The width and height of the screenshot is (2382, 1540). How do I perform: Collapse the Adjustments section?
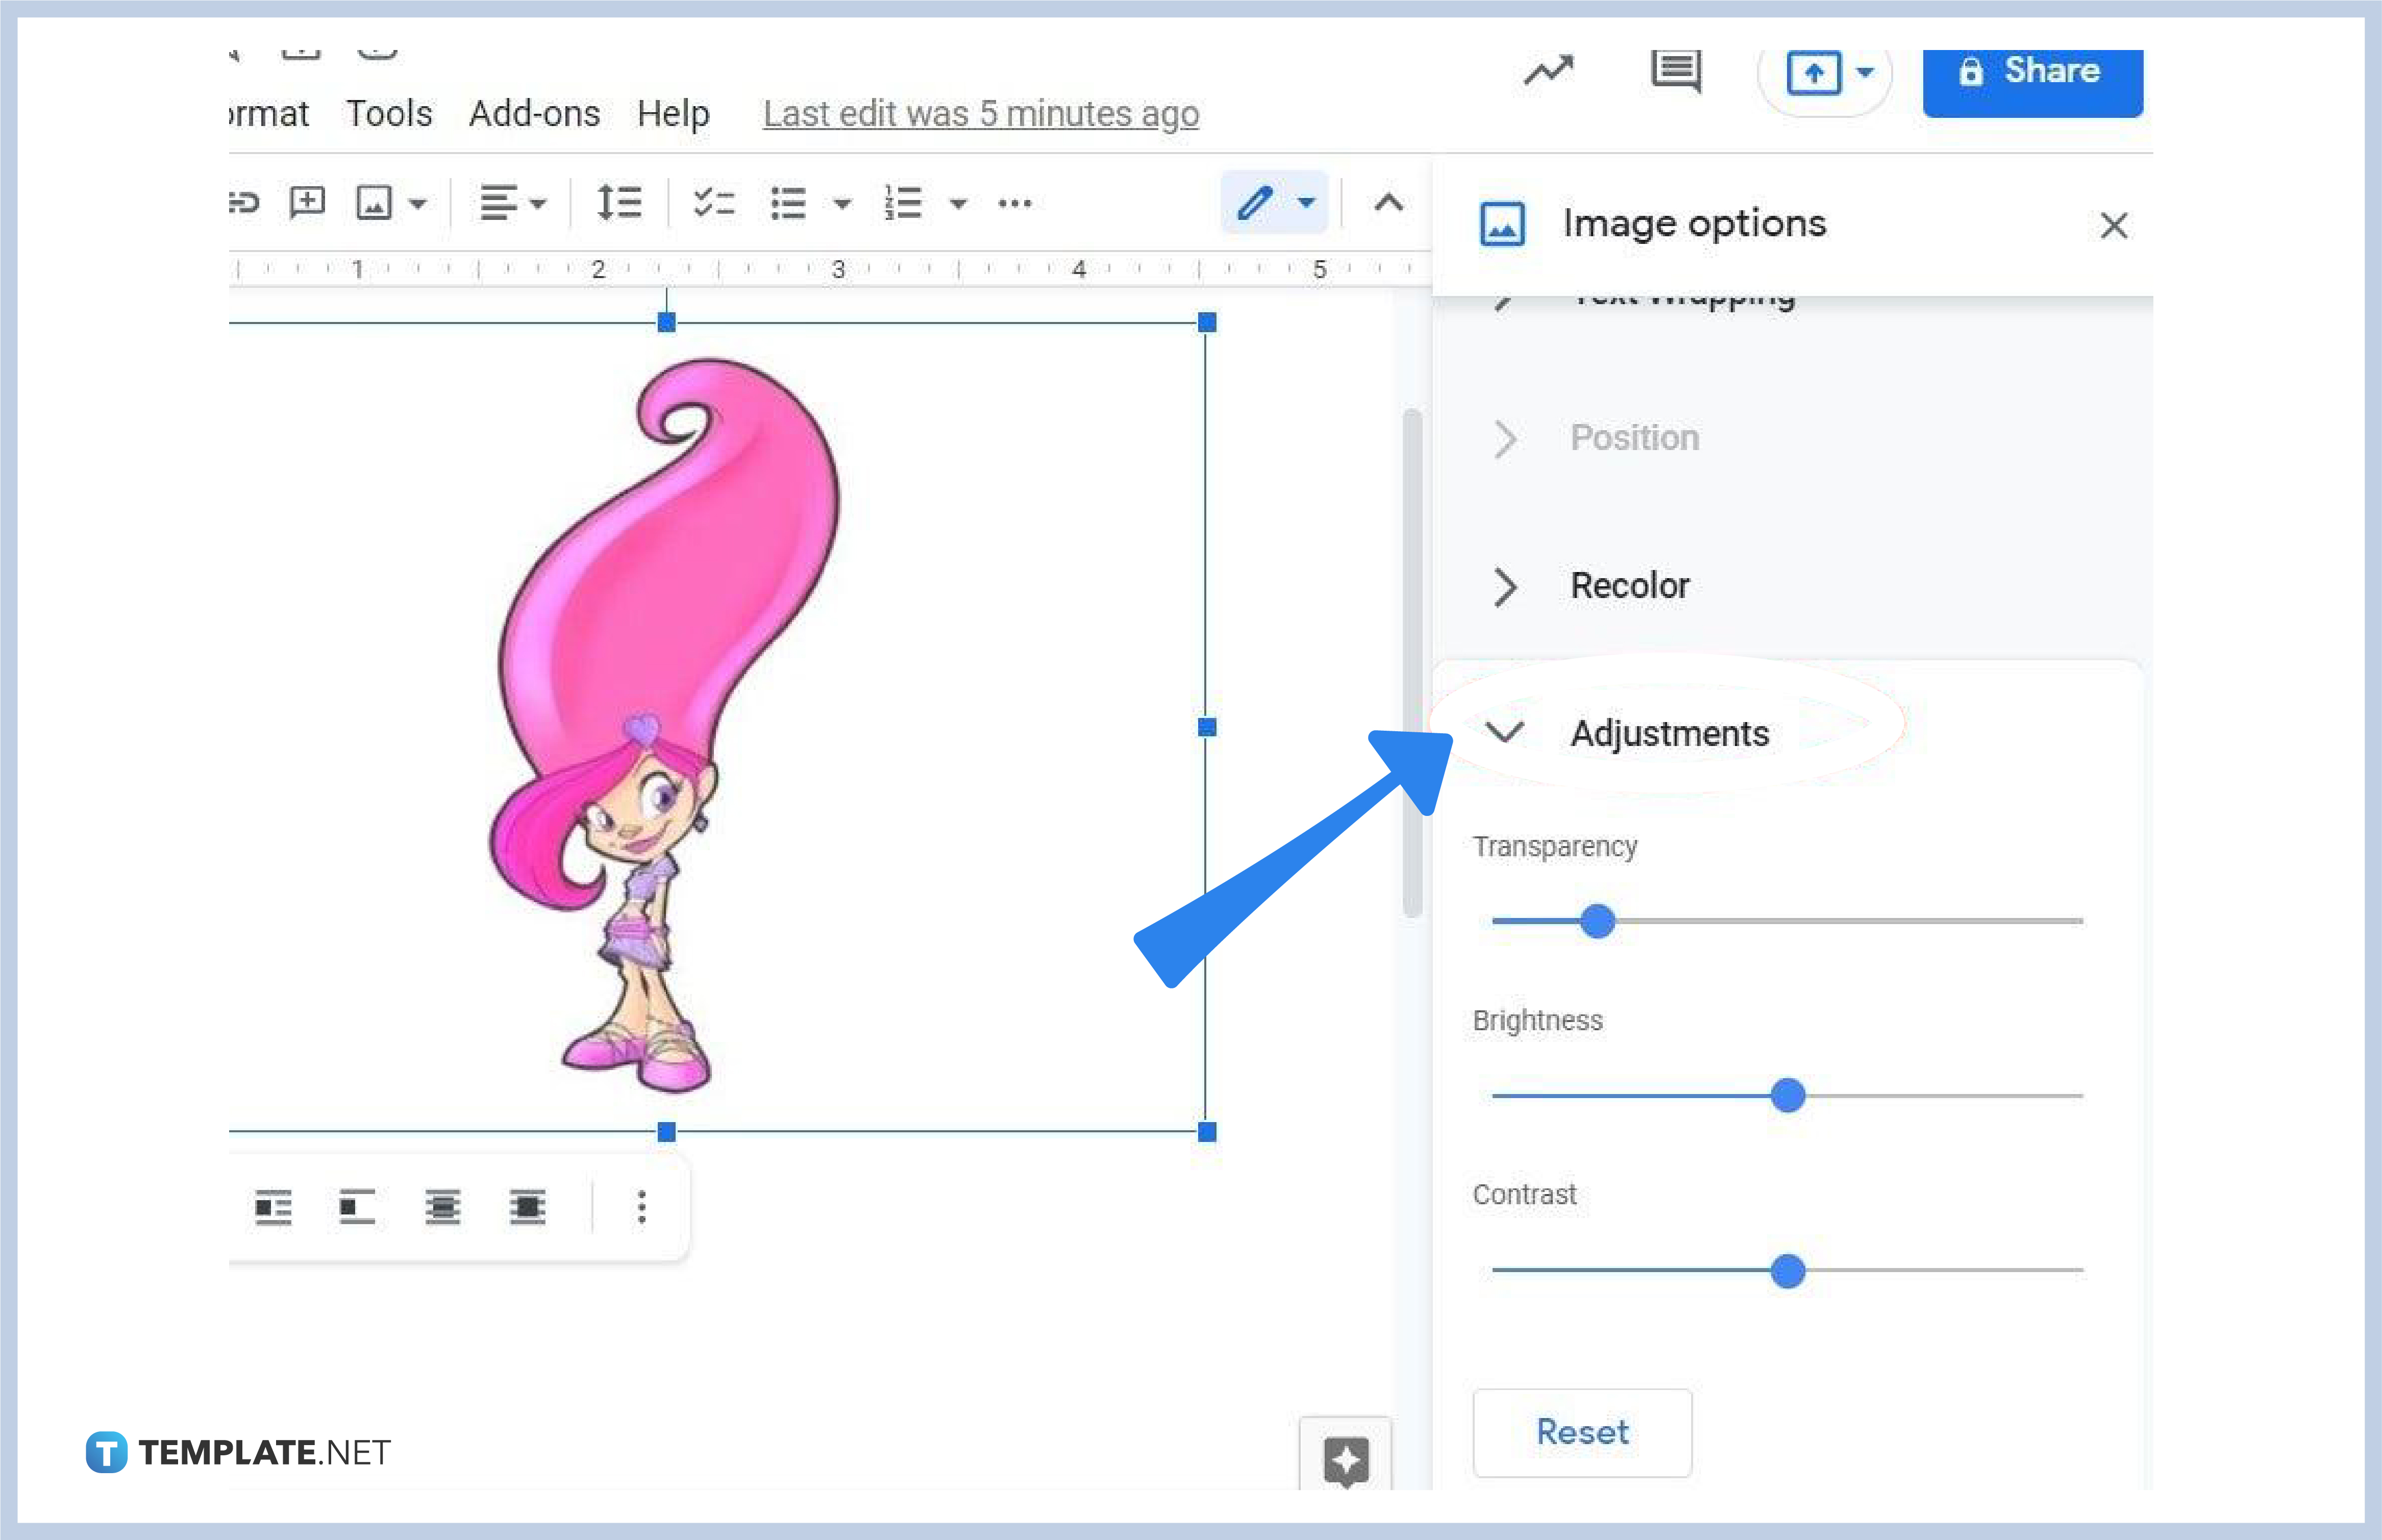1504,732
